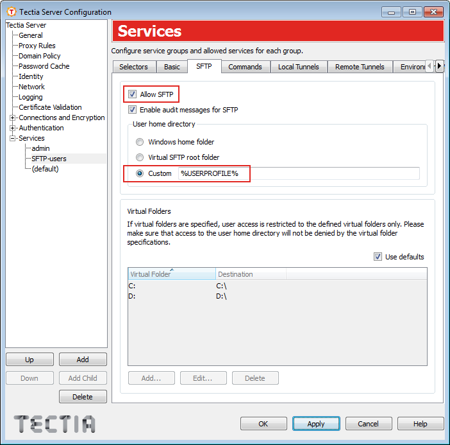The width and height of the screenshot is (450, 445).
Task: Select Identity in the tree
Action: point(31,76)
